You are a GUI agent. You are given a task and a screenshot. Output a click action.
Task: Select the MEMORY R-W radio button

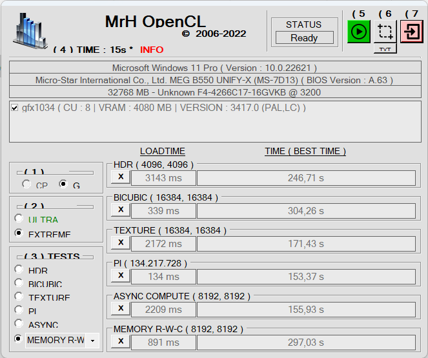(x=18, y=339)
